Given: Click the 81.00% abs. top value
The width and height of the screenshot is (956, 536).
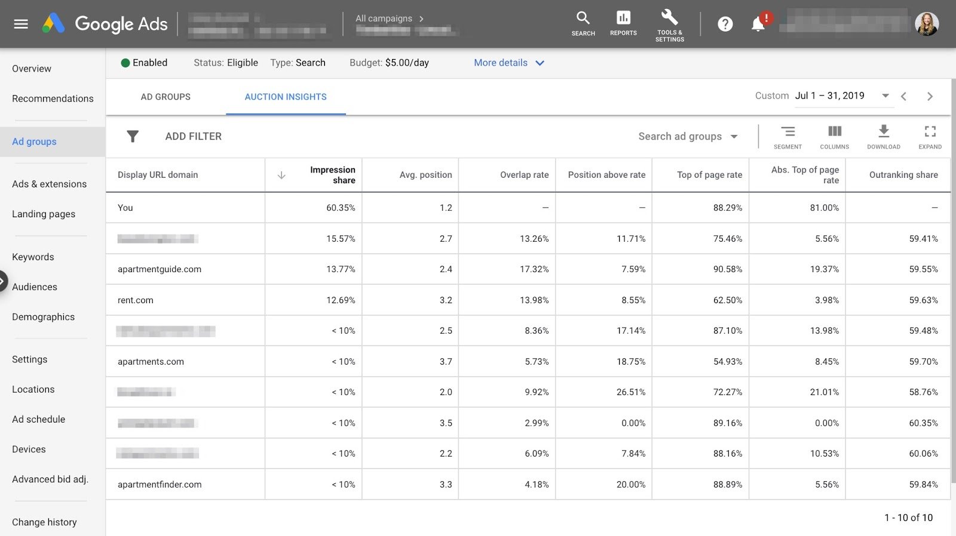Looking at the screenshot, I should tap(825, 208).
